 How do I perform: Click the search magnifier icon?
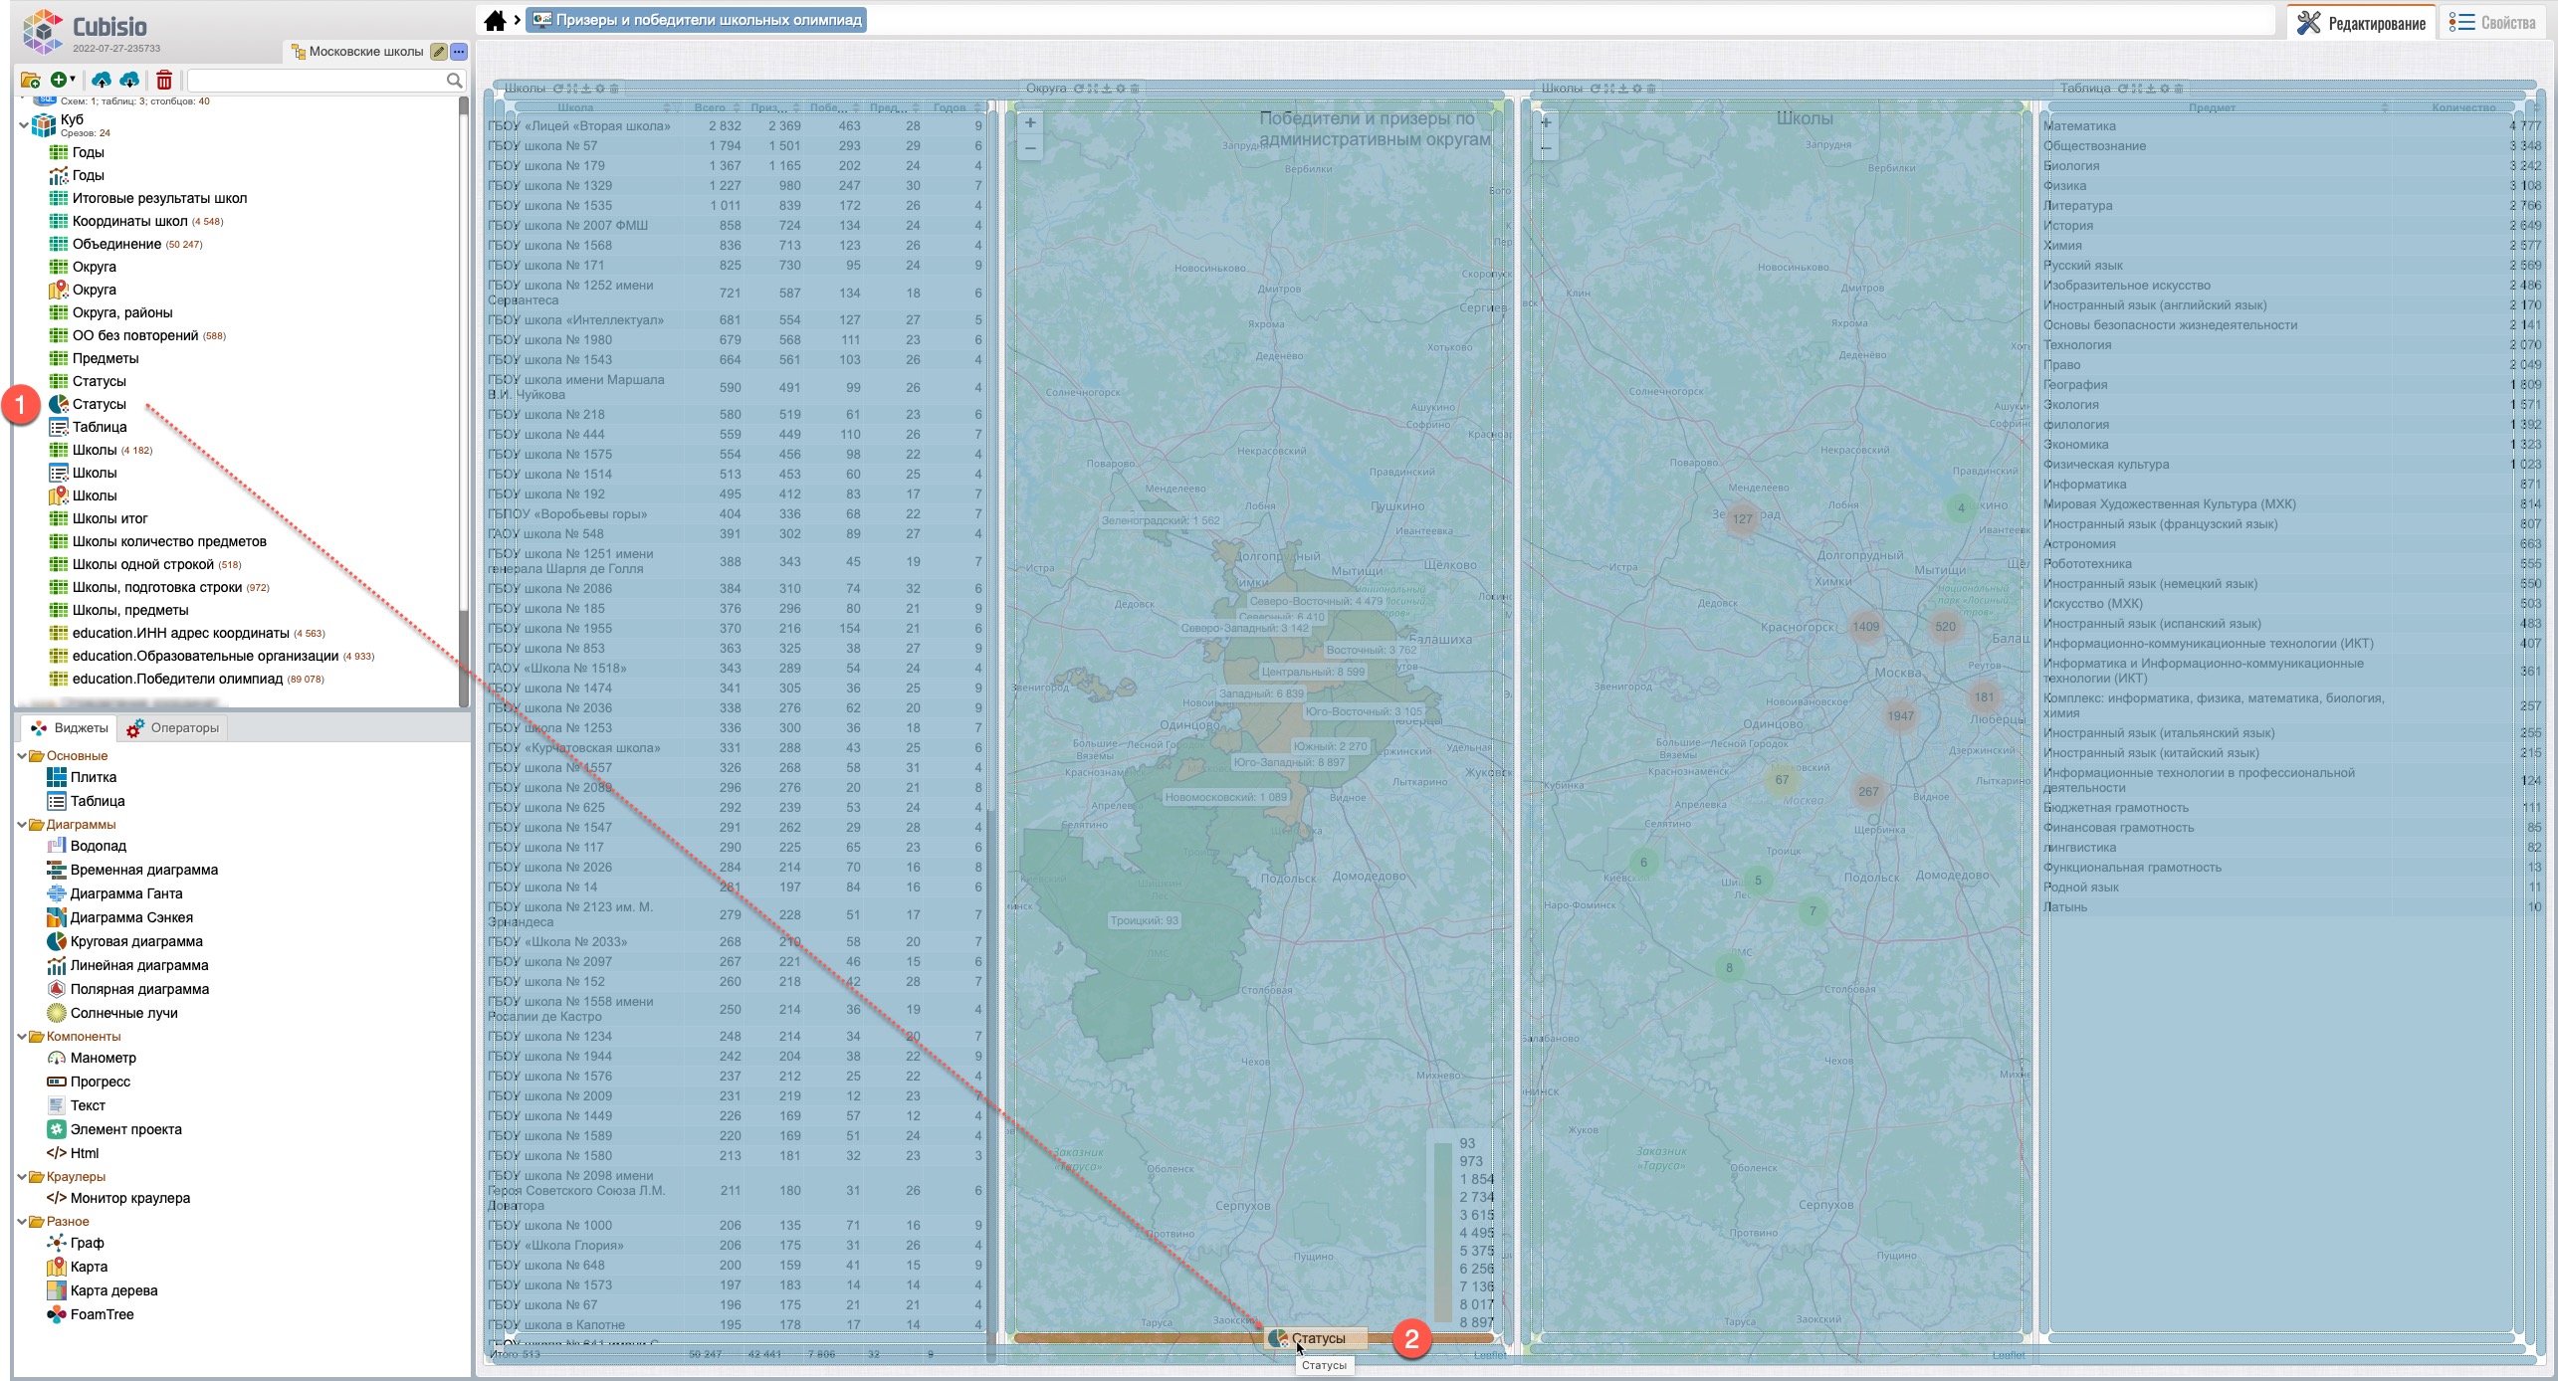[x=454, y=81]
